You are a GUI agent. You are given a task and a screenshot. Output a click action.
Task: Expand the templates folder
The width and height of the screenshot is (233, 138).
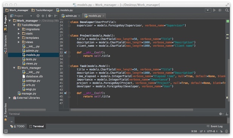19,38
